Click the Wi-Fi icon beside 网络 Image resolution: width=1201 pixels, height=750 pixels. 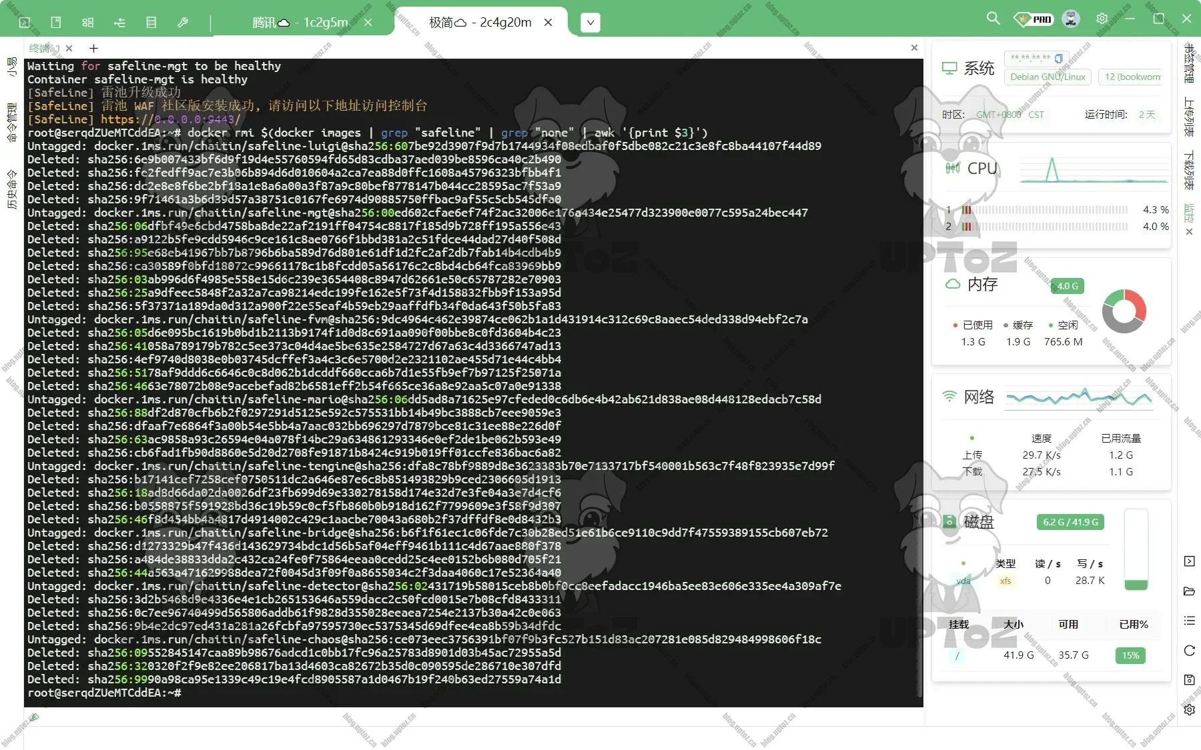pyautogui.click(x=949, y=396)
